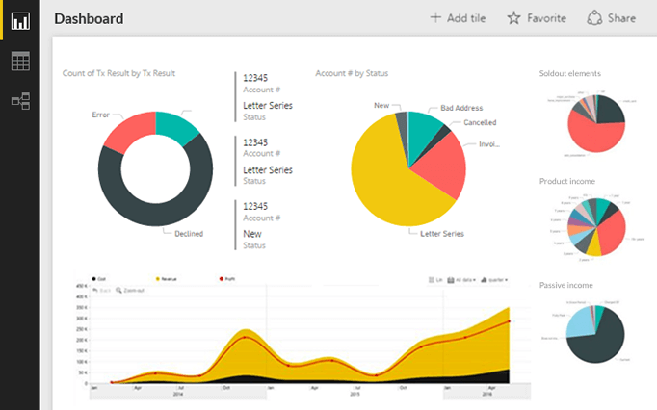This screenshot has height=410, width=657.
Task: Open the quarter grouping dropdown
Action: coord(495,280)
